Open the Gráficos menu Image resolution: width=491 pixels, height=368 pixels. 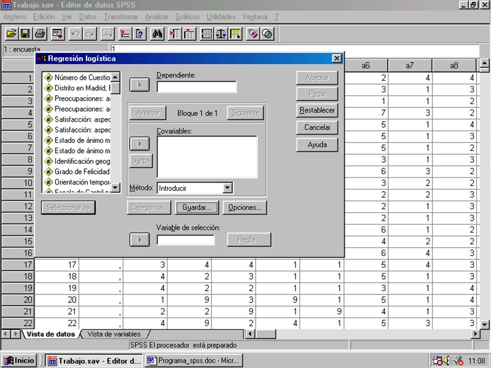pos(187,16)
